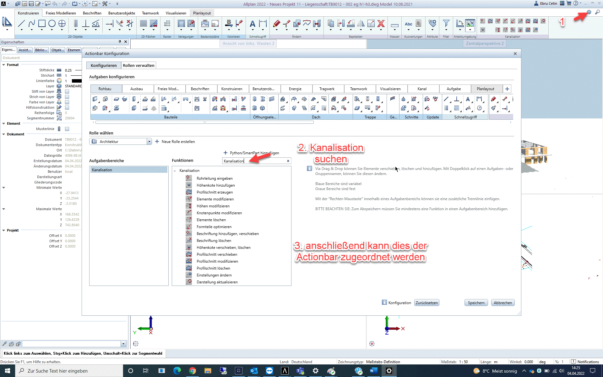Image resolution: width=603 pixels, height=377 pixels.
Task: Toggle the Stift von Layer checkbox
Action: [67, 92]
